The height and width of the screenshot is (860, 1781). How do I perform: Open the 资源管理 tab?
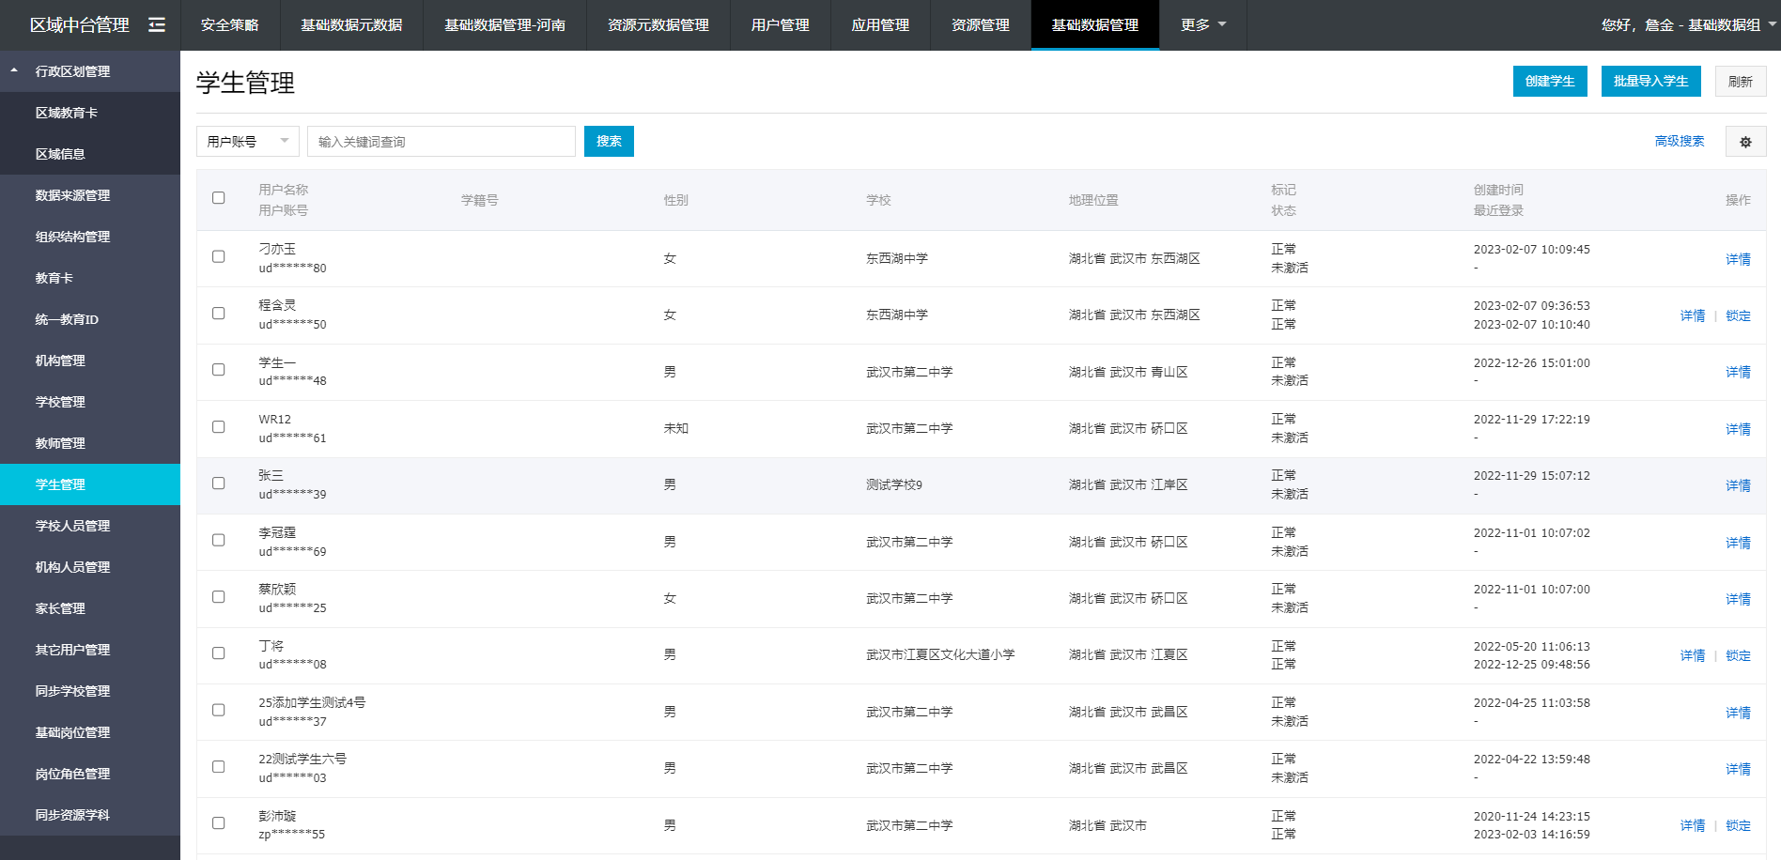[x=981, y=25]
